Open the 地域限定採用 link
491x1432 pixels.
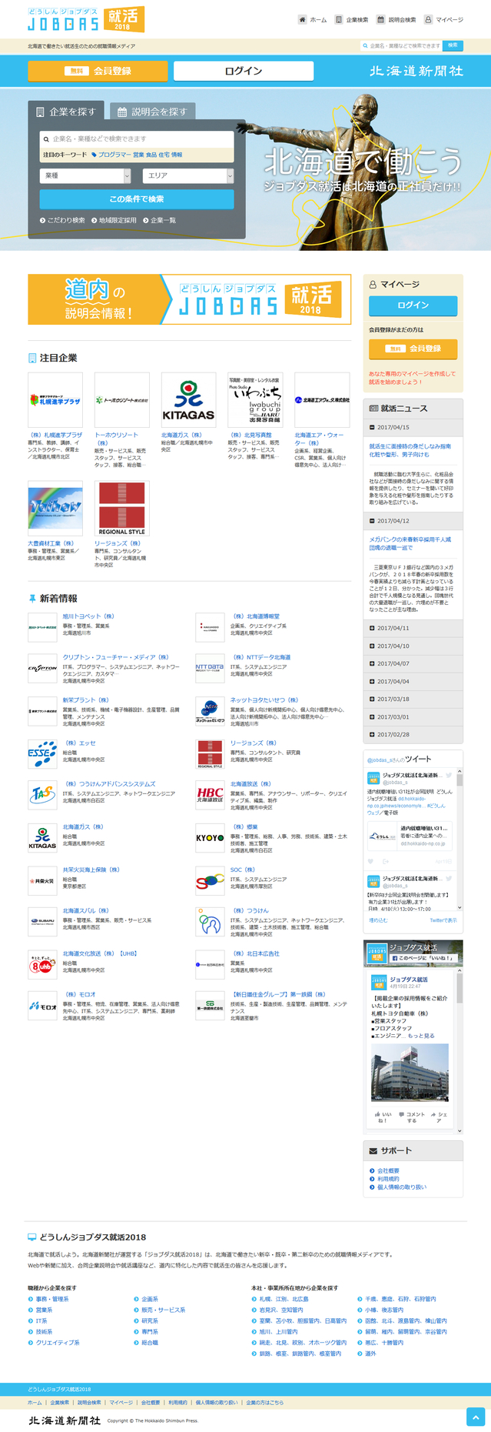click(x=114, y=220)
